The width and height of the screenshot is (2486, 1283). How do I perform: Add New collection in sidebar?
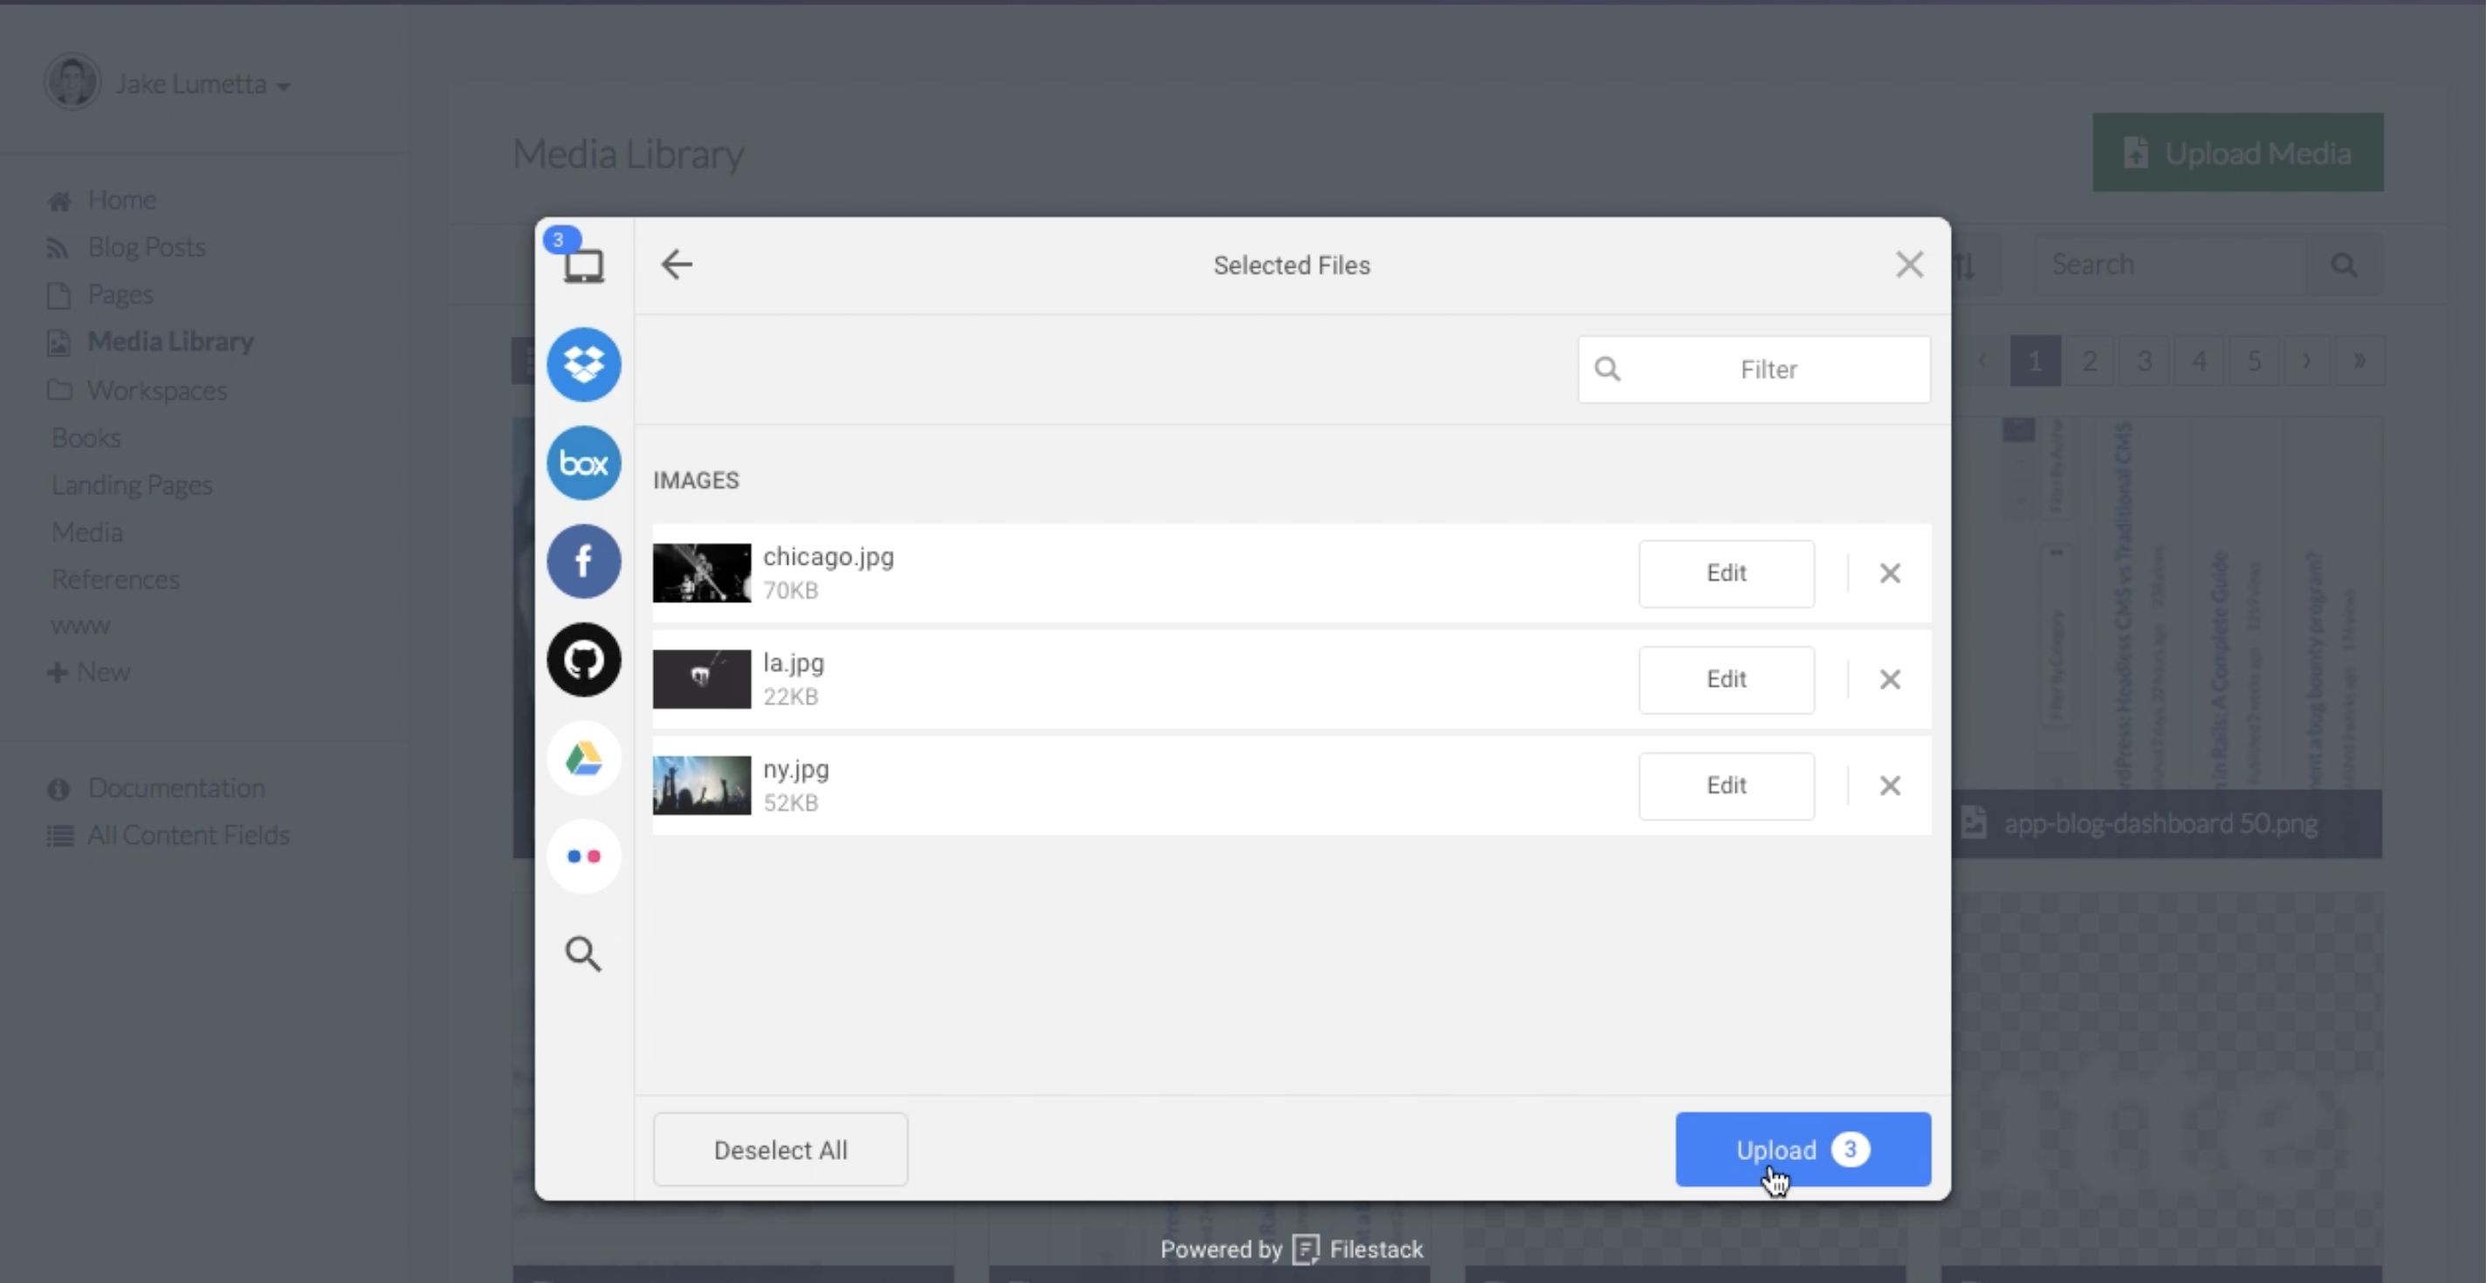pyautogui.click(x=89, y=672)
